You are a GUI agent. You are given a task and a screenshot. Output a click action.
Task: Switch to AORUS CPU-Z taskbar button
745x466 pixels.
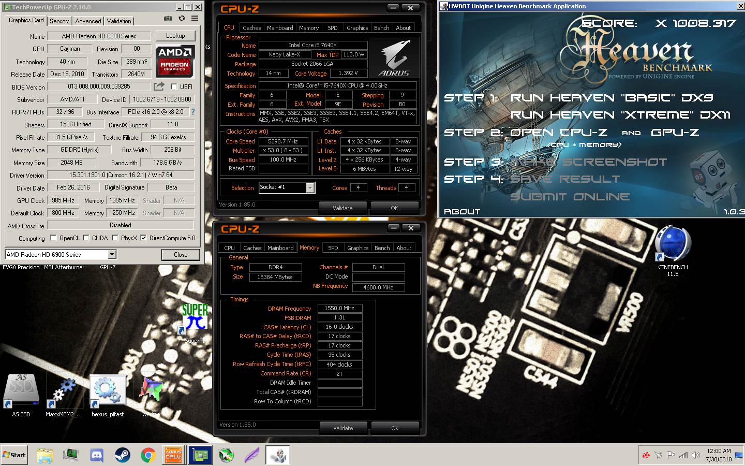pos(173,455)
